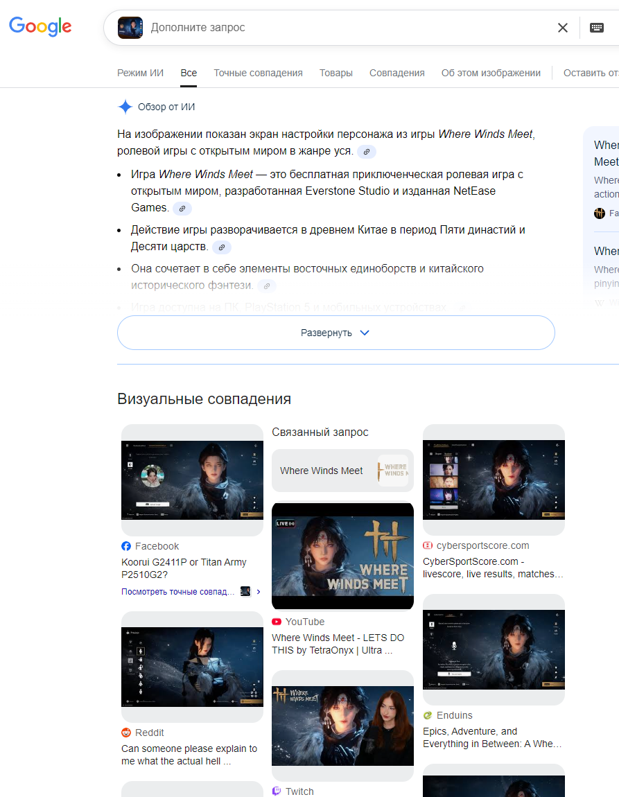
Task: Open the Reddit result thumbnail
Action: pos(192,667)
